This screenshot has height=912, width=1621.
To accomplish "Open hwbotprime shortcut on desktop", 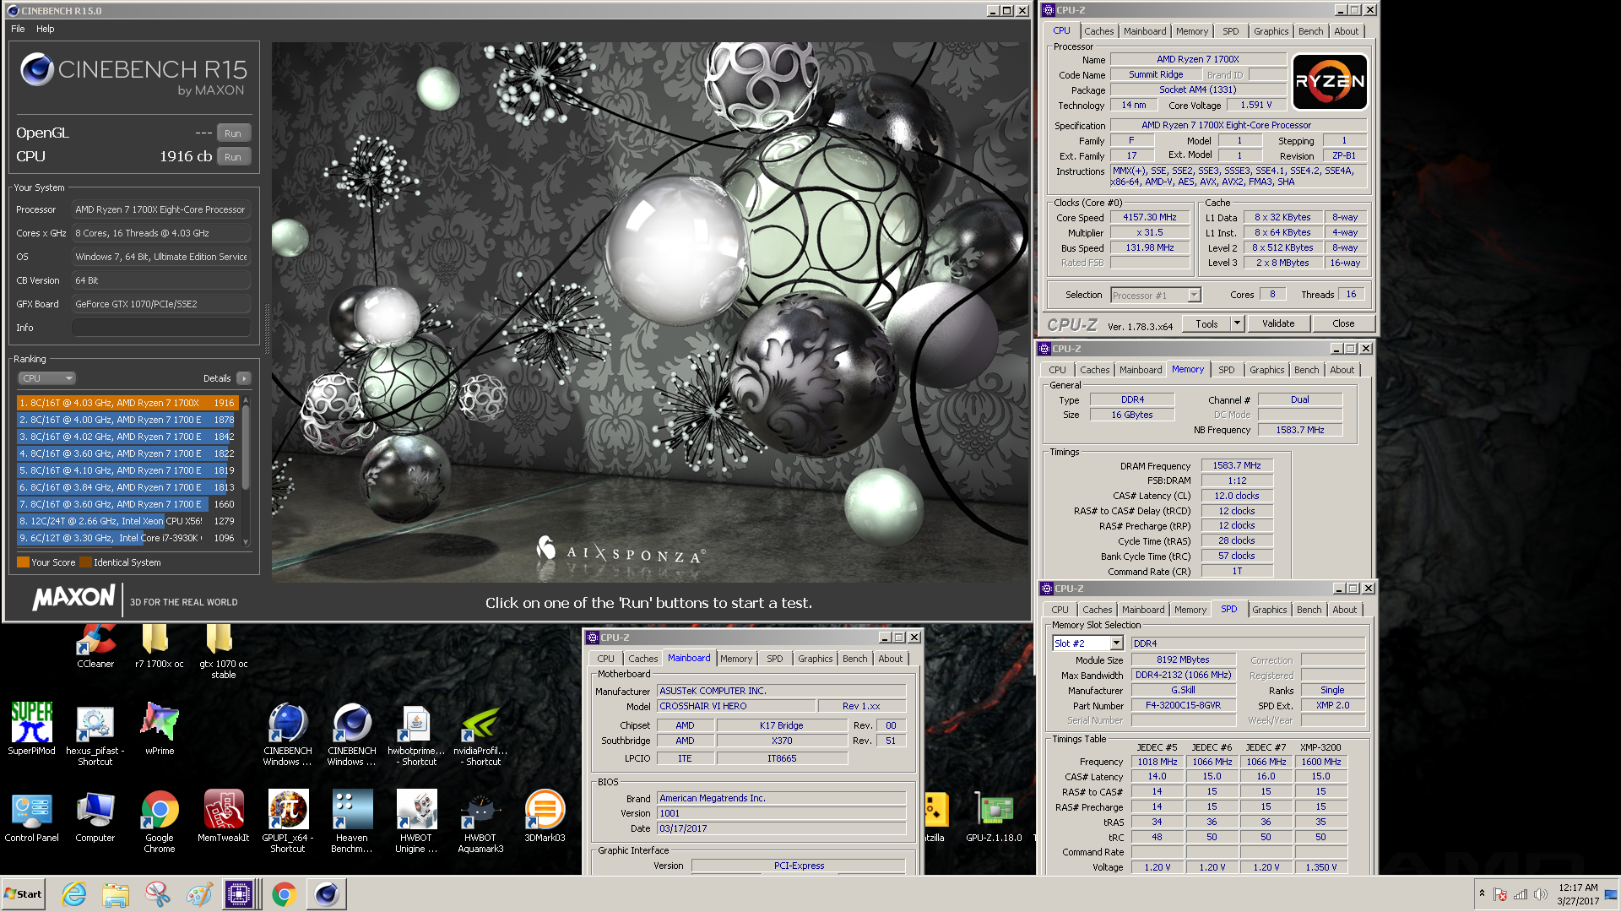I will 416,735.
